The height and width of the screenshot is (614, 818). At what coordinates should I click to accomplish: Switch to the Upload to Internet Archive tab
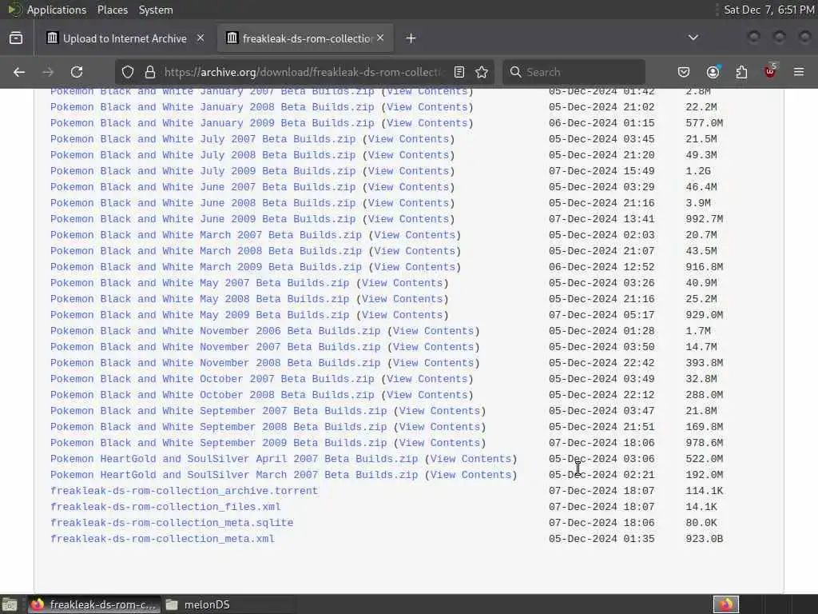[x=125, y=38]
